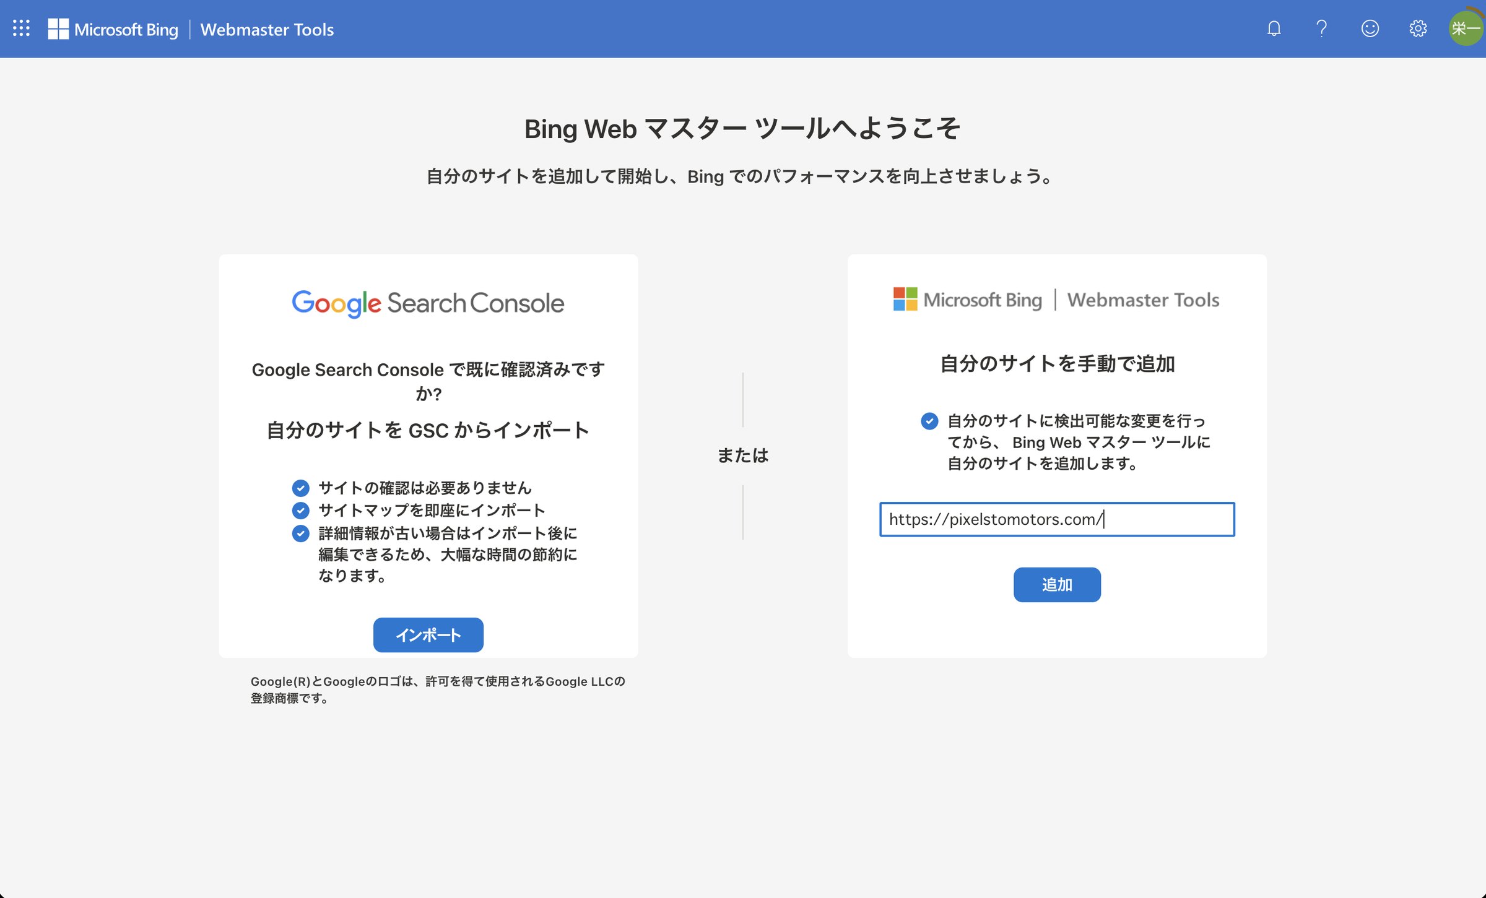Click the text サイトマップを即座にインポート
The width and height of the screenshot is (1486, 898).
tap(432, 511)
